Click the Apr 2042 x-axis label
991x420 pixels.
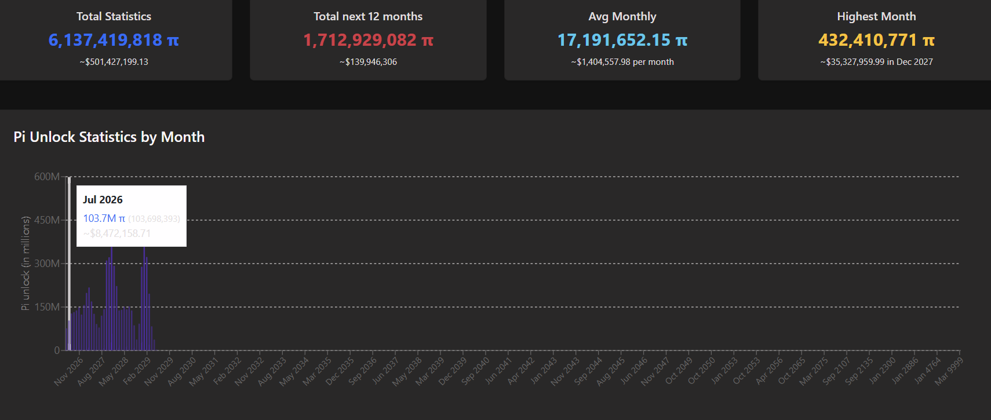521,371
